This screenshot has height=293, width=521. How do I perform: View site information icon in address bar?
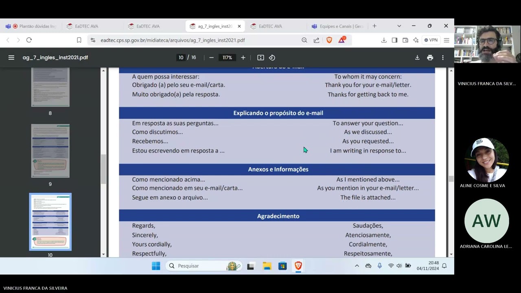point(93,40)
